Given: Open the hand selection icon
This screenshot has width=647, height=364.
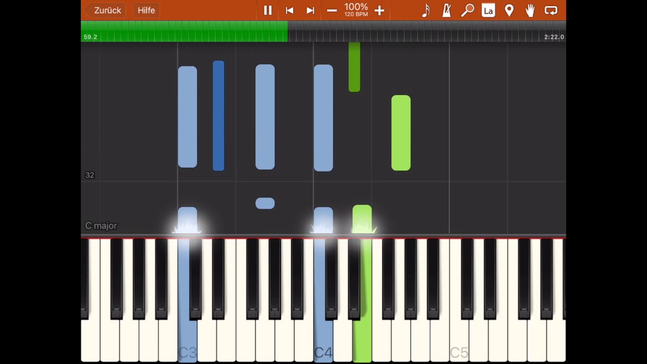Looking at the screenshot, I should [x=530, y=10].
